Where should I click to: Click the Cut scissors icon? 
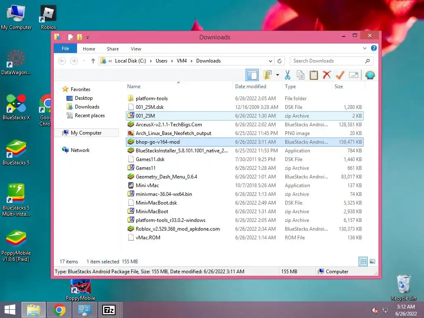point(287,75)
